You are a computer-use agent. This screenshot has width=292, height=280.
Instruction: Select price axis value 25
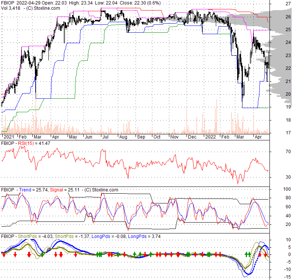(288, 30)
